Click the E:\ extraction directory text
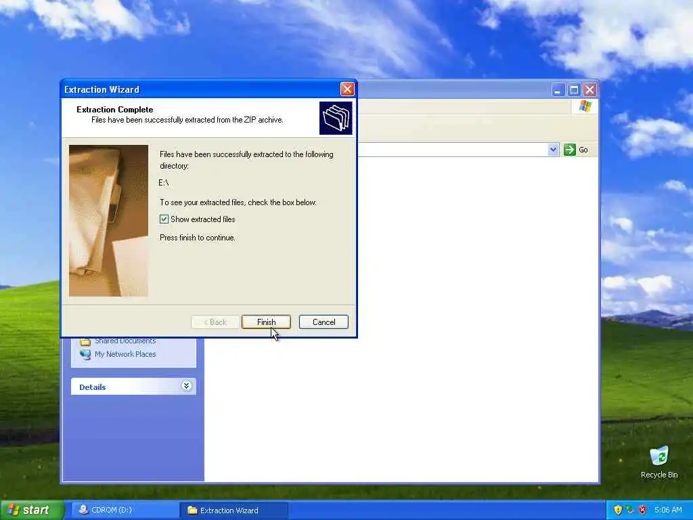 [164, 183]
